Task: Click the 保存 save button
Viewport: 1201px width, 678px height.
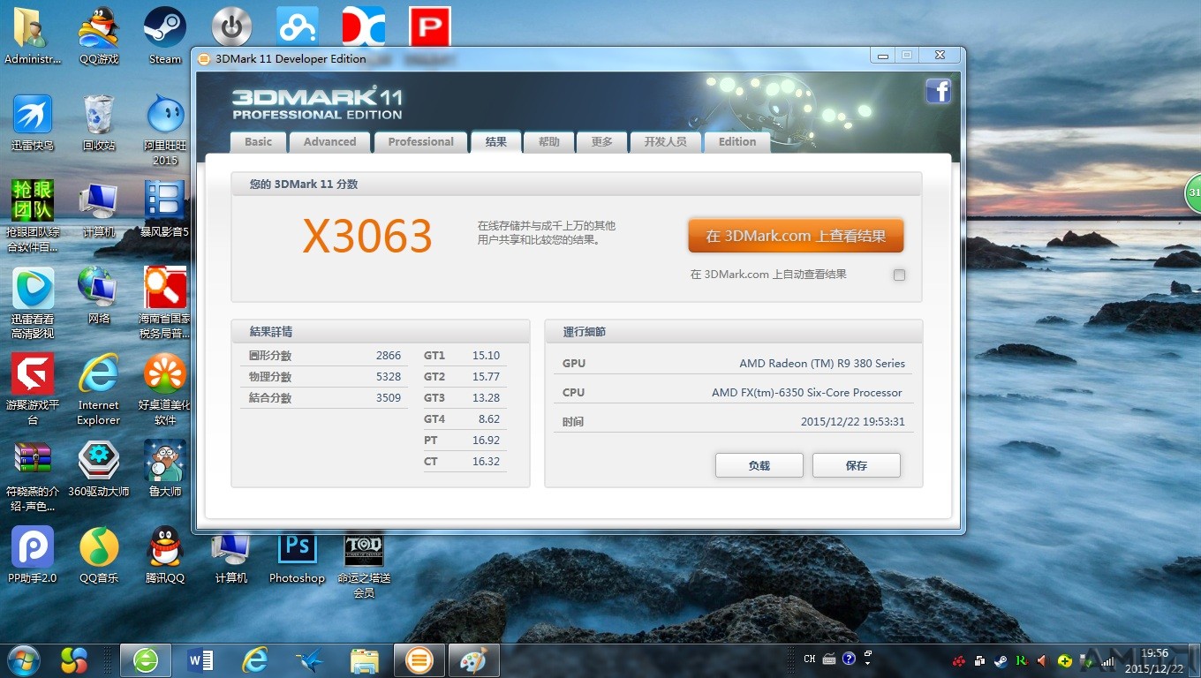Action: click(x=857, y=465)
